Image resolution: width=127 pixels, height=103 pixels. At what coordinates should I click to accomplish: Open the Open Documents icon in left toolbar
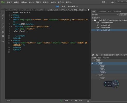click(3, 15)
